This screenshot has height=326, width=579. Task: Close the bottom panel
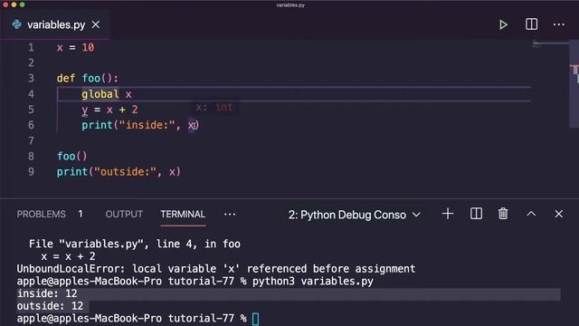559,214
